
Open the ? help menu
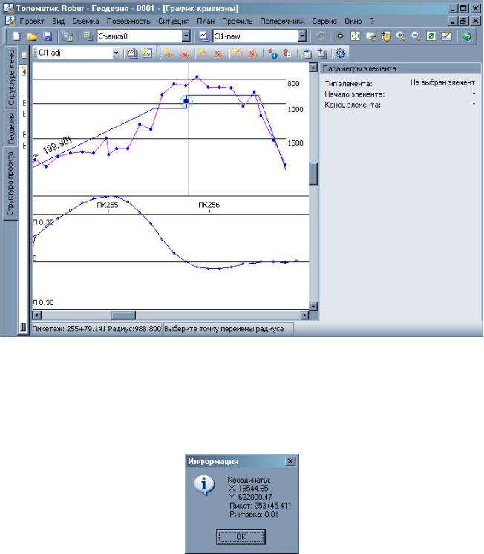click(x=372, y=22)
